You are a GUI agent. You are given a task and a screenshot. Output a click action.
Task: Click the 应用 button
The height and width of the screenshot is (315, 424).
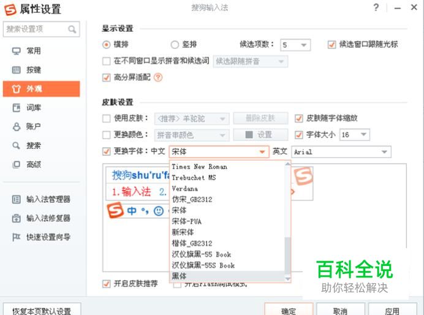pos(392,310)
